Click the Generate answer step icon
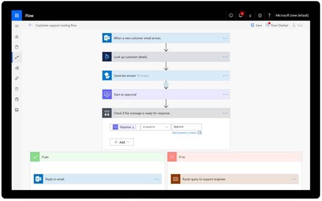322x201 pixels. (x=107, y=76)
